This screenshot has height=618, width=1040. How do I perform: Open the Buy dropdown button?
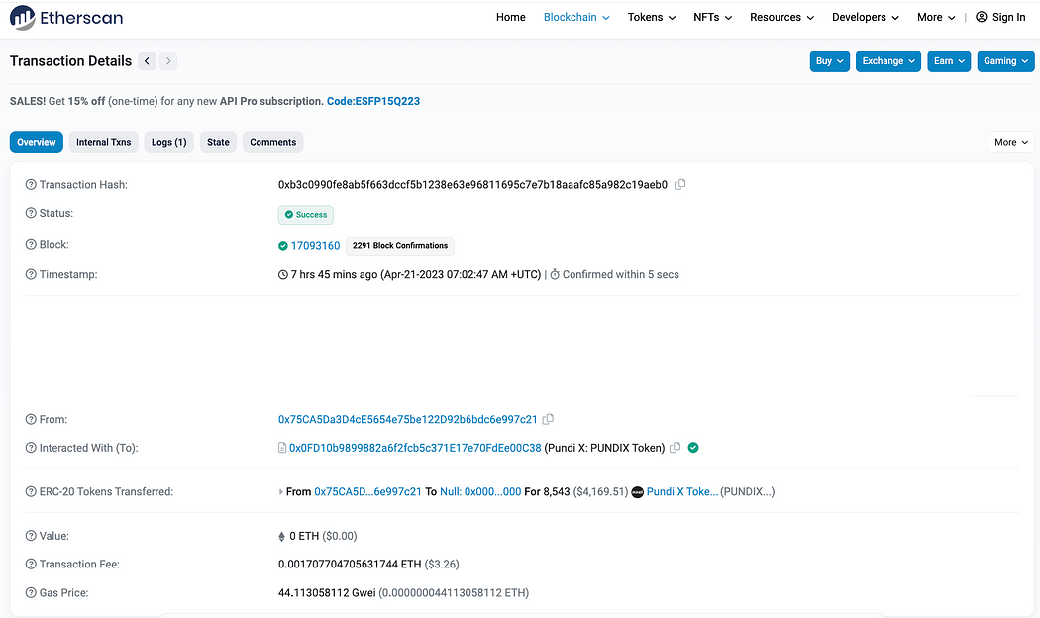pyautogui.click(x=830, y=61)
